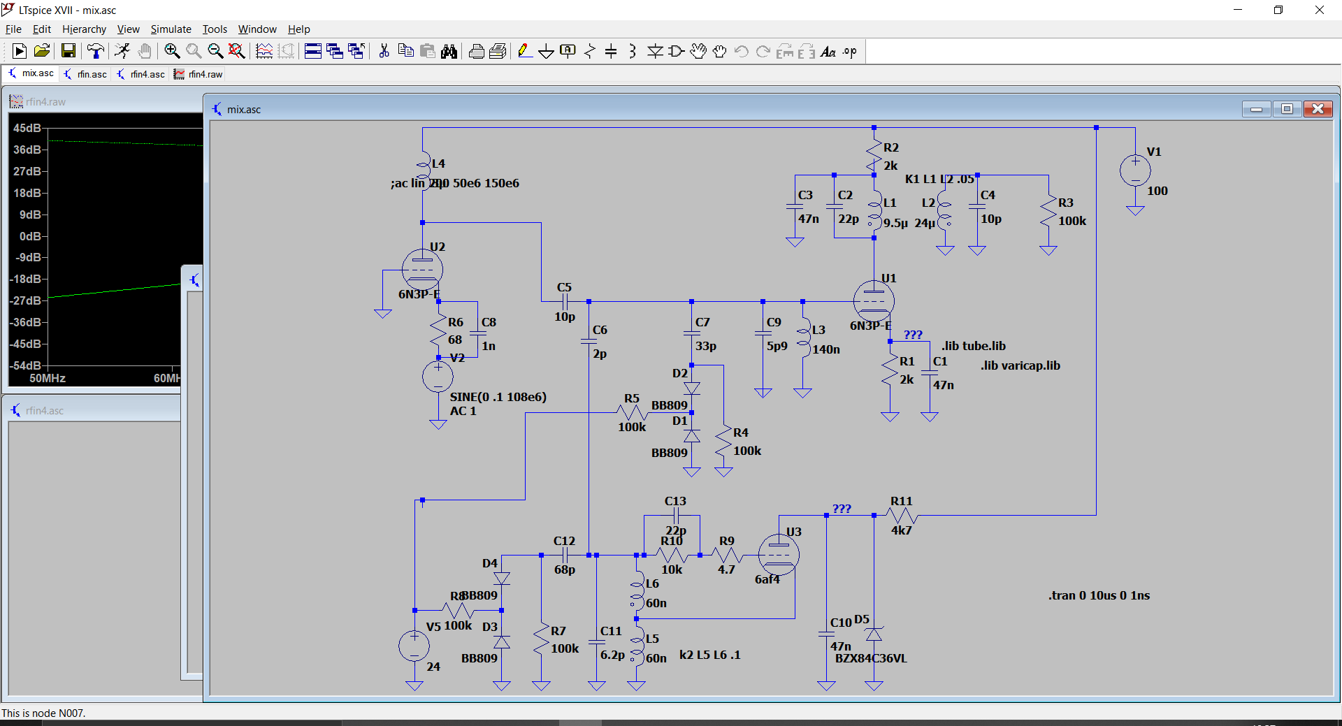1342x726 pixels.
Task: Select the Inductor placement tool
Action: pos(633,51)
